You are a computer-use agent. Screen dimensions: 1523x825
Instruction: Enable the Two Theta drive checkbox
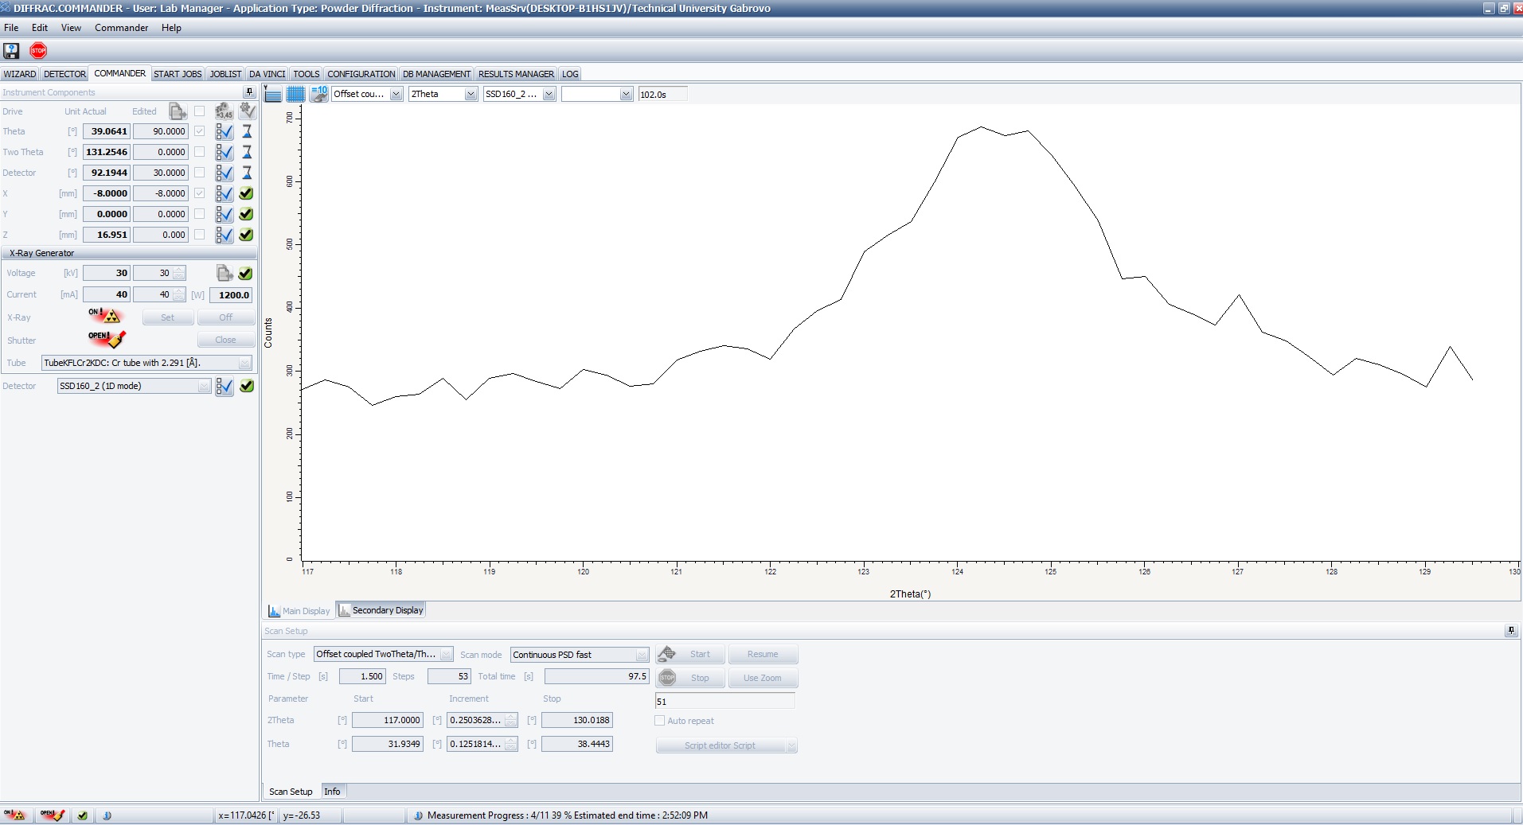click(x=200, y=152)
